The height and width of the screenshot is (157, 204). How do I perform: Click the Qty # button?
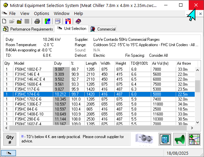[10, 139]
